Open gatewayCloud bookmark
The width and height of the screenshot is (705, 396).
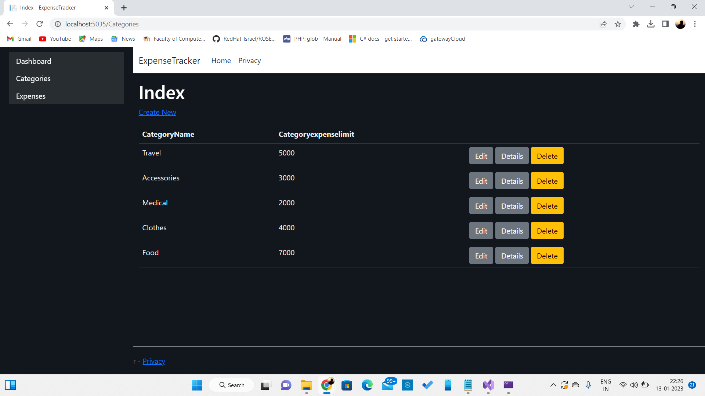[x=442, y=39]
